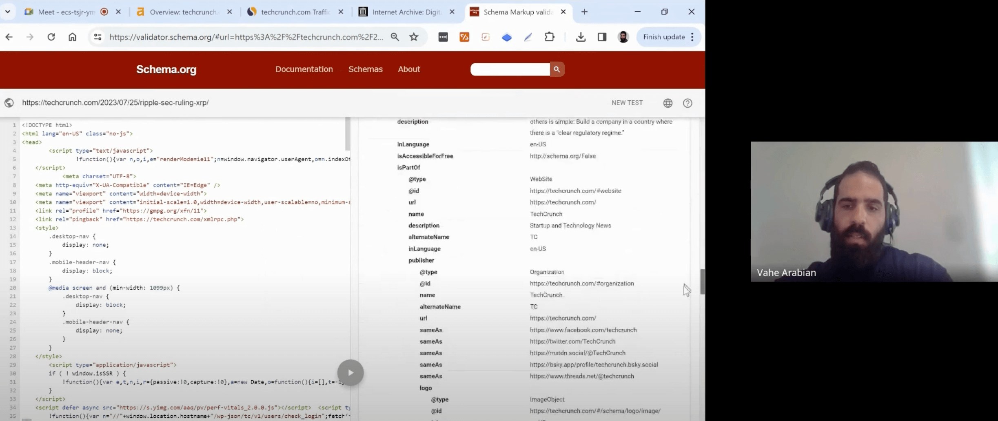Click the Chrome profile avatar
998x421 pixels.
tap(623, 37)
